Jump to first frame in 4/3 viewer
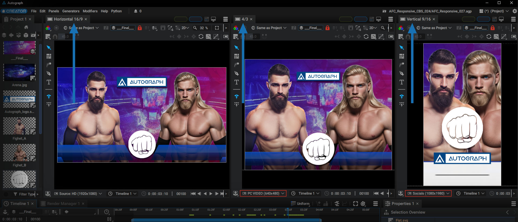The width and height of the screenshot is (518, 222). 376,193
